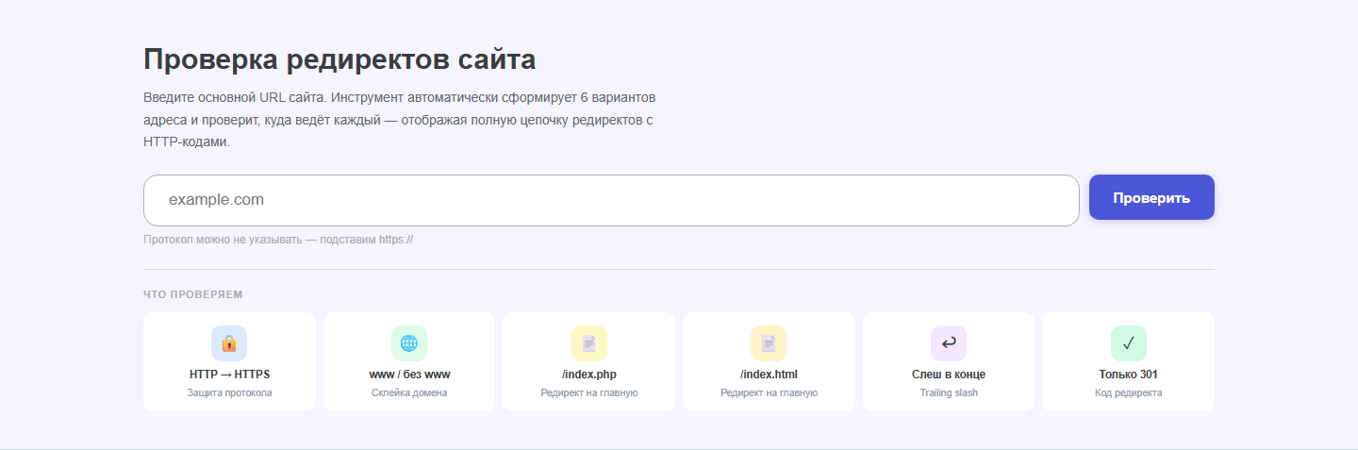
Task: Click the /index.php card title
Action: tap(589, 375)
